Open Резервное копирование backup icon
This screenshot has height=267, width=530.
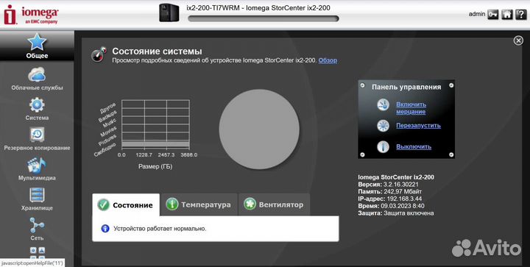coord(37,135)
